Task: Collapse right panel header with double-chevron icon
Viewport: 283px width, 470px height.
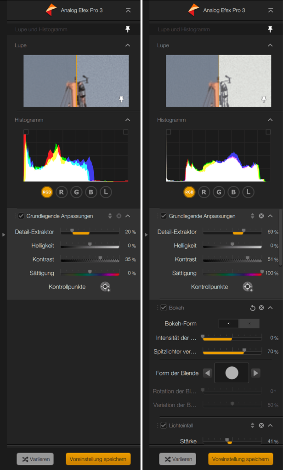Action: [271, 10]
